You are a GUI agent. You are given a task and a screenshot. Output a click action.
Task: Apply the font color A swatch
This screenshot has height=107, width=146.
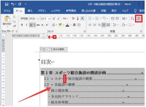point(67,25)
